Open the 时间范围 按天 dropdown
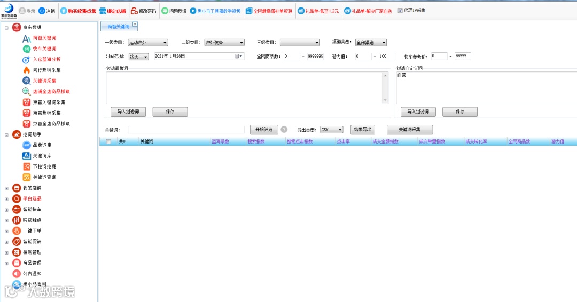 [x=139, y=57]
